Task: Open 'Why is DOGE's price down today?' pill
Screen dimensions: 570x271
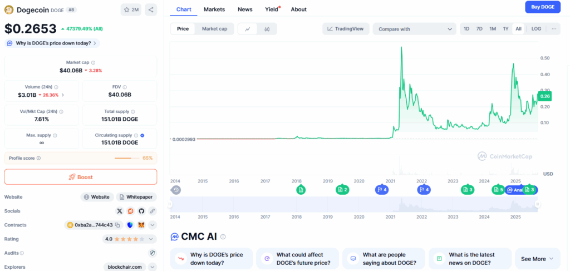Action: (52, 43)
